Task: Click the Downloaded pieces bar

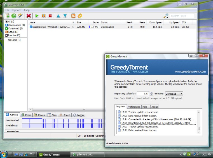Action: click(63, 121)
